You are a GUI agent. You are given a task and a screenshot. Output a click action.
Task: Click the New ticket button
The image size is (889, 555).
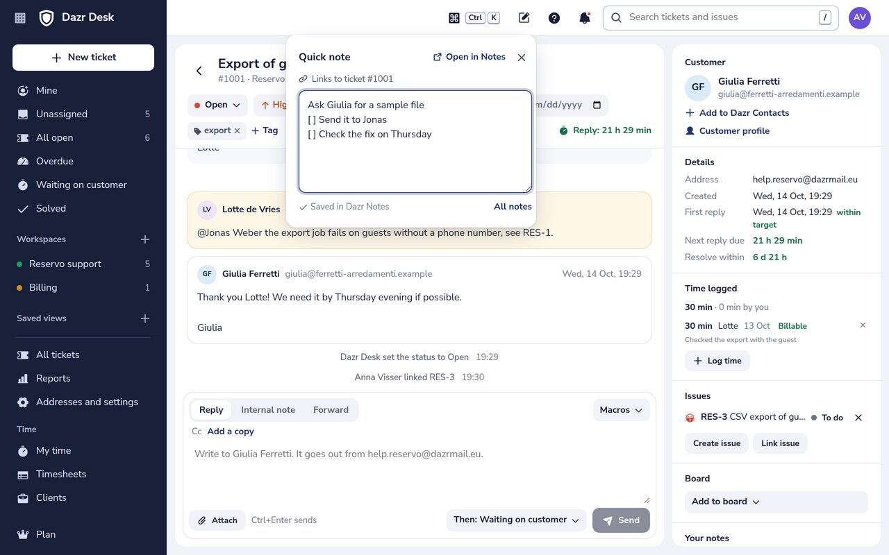point(83,58)
